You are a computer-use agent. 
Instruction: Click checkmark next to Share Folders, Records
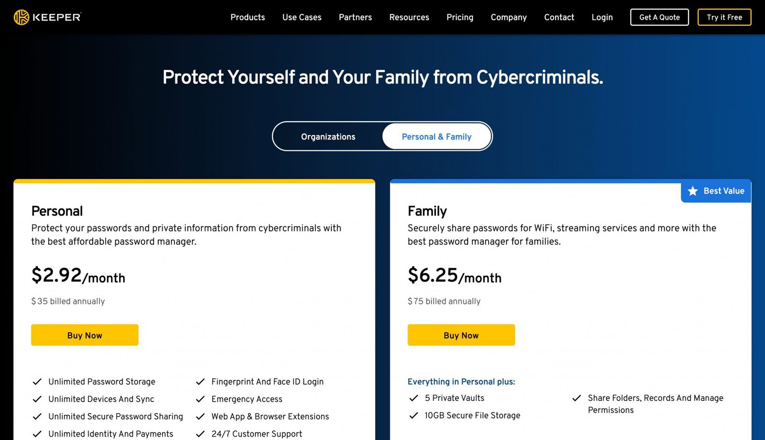point(577,398)
